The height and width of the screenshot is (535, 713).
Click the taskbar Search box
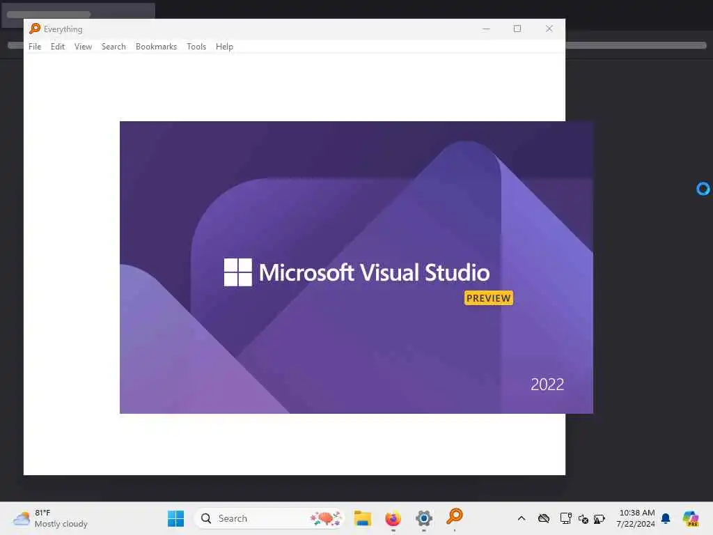[268, 518]
